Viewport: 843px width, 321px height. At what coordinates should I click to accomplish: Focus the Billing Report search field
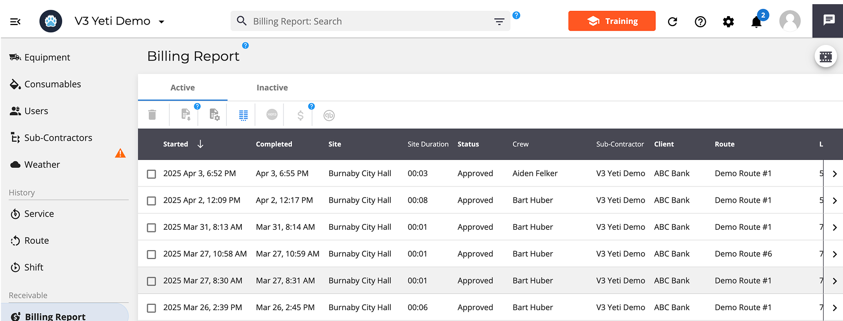point(366,21)
